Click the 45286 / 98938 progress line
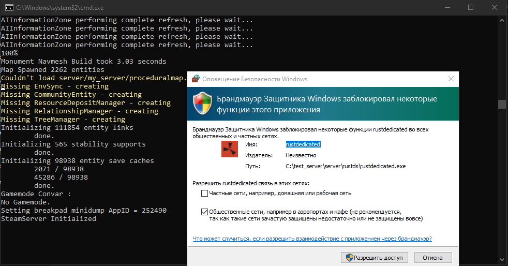 point(61,177)
